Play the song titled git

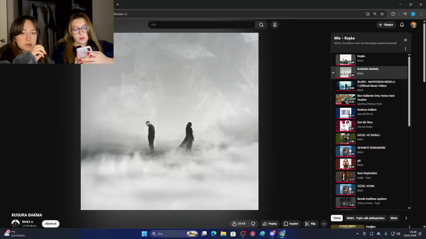369,164
